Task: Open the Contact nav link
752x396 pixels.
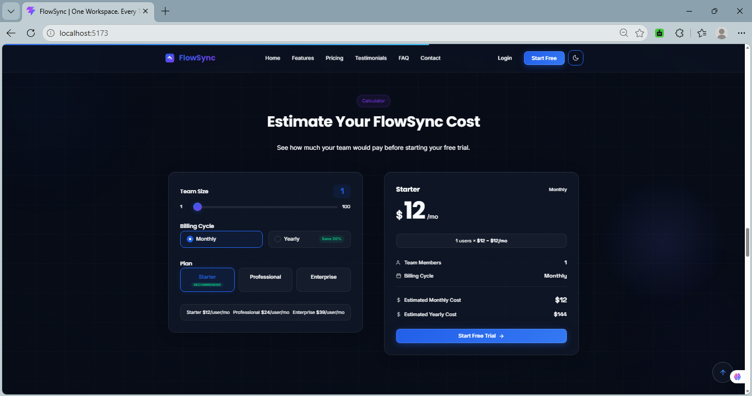Action: click(430, 58)
